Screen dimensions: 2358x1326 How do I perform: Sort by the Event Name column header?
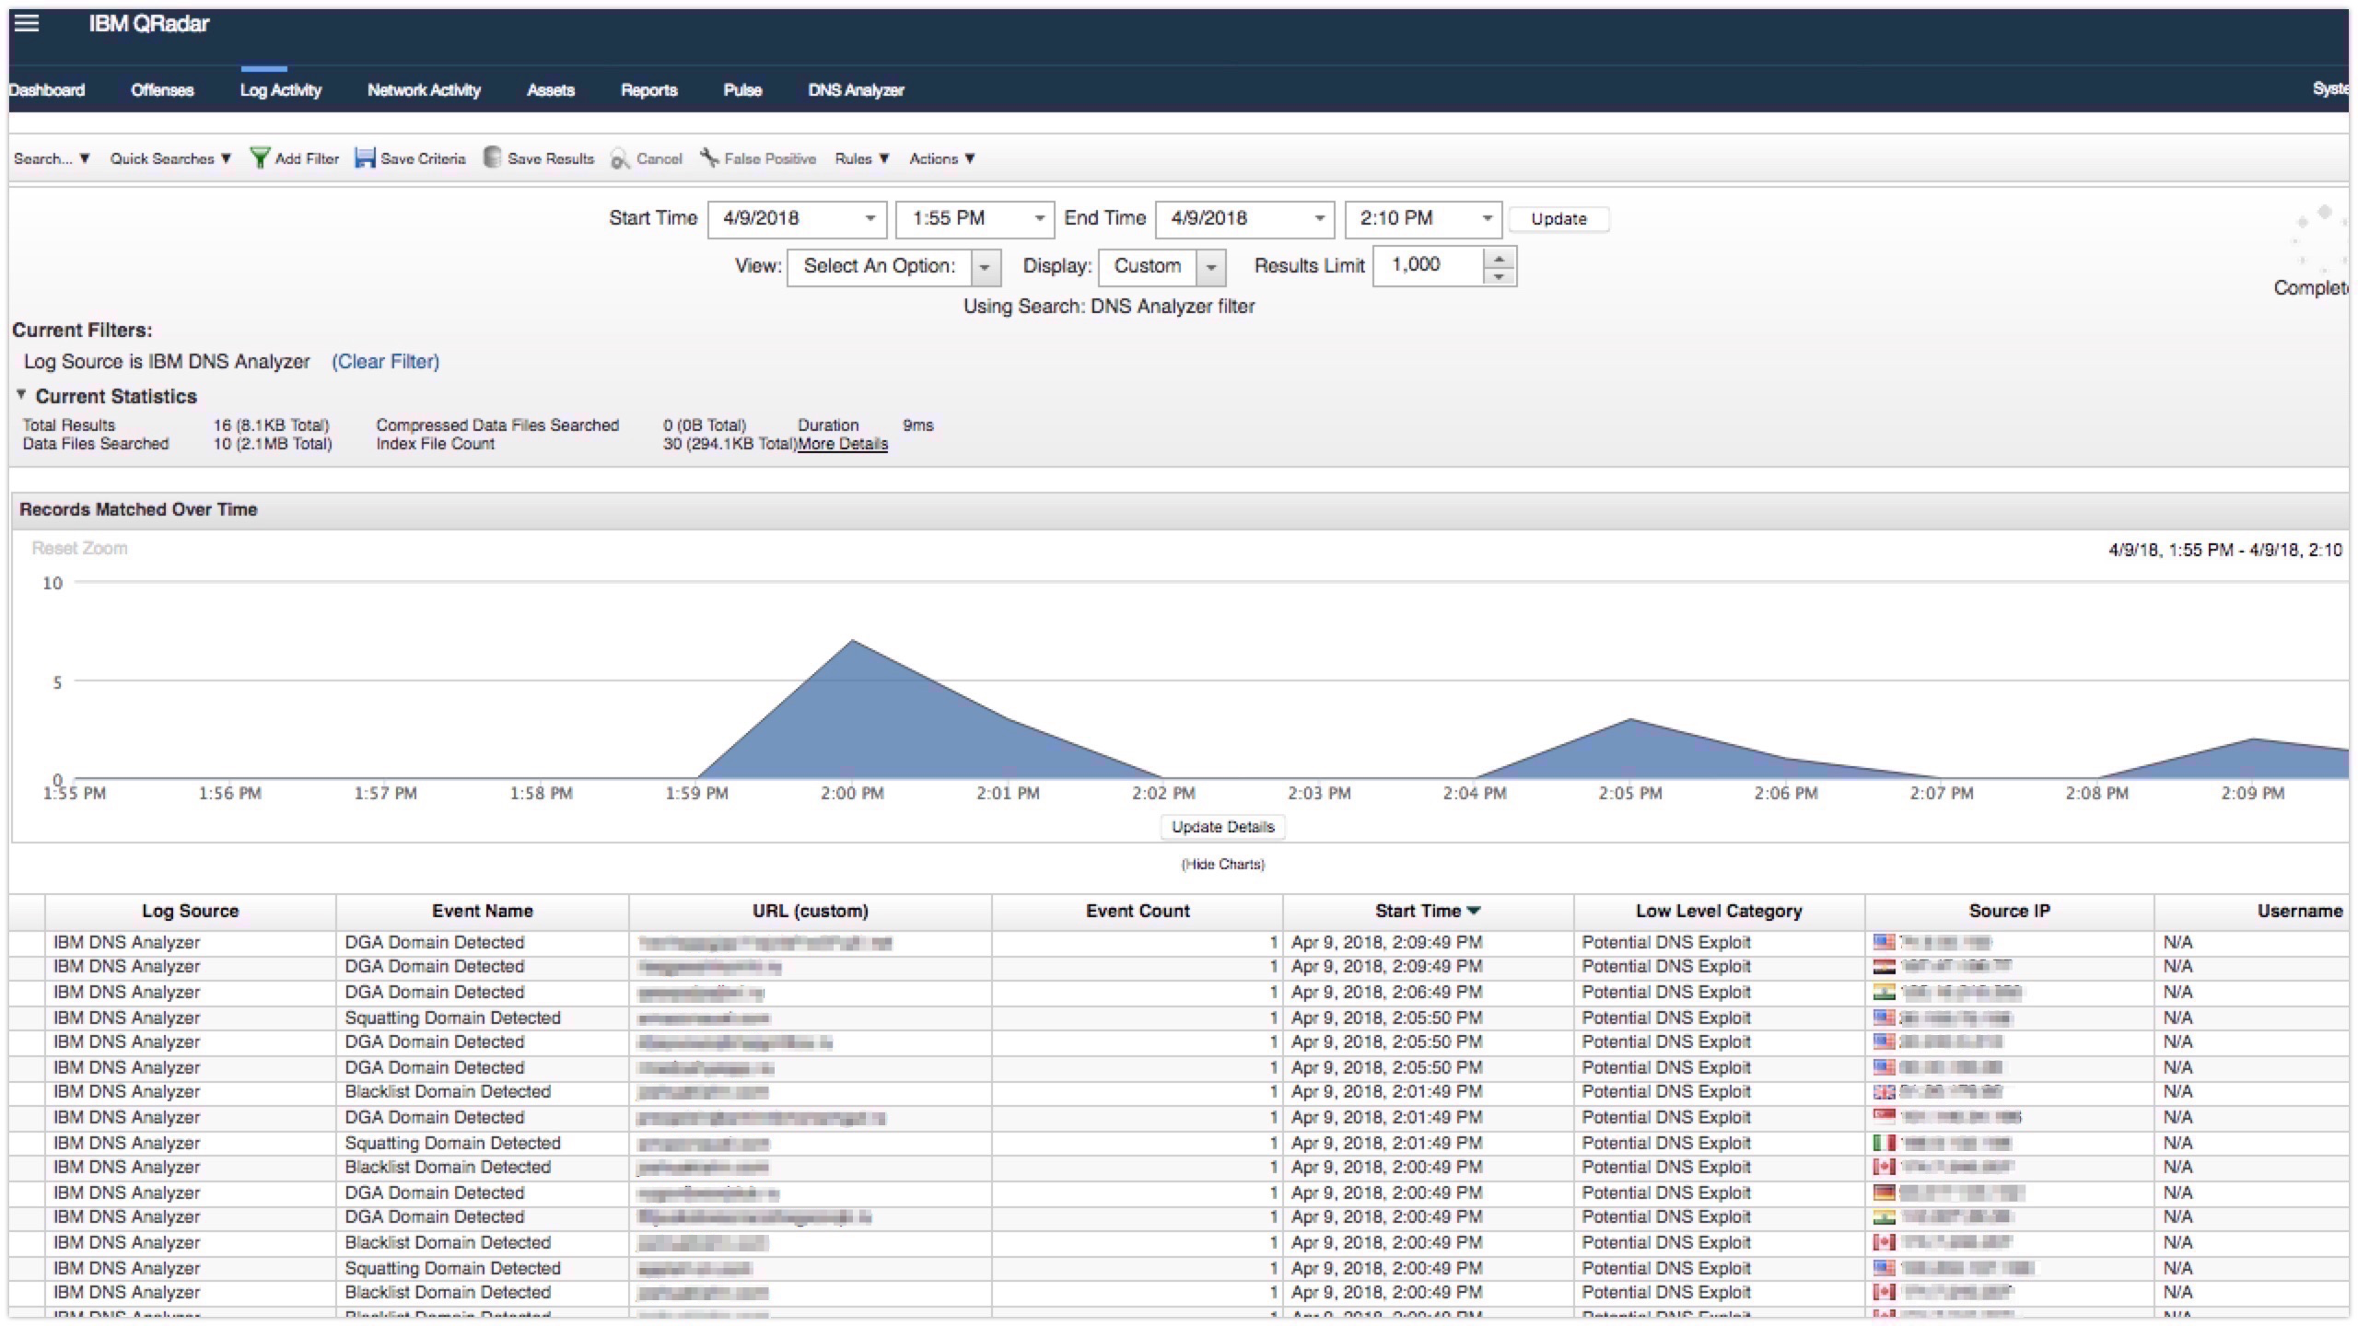(x=483, y=911)
